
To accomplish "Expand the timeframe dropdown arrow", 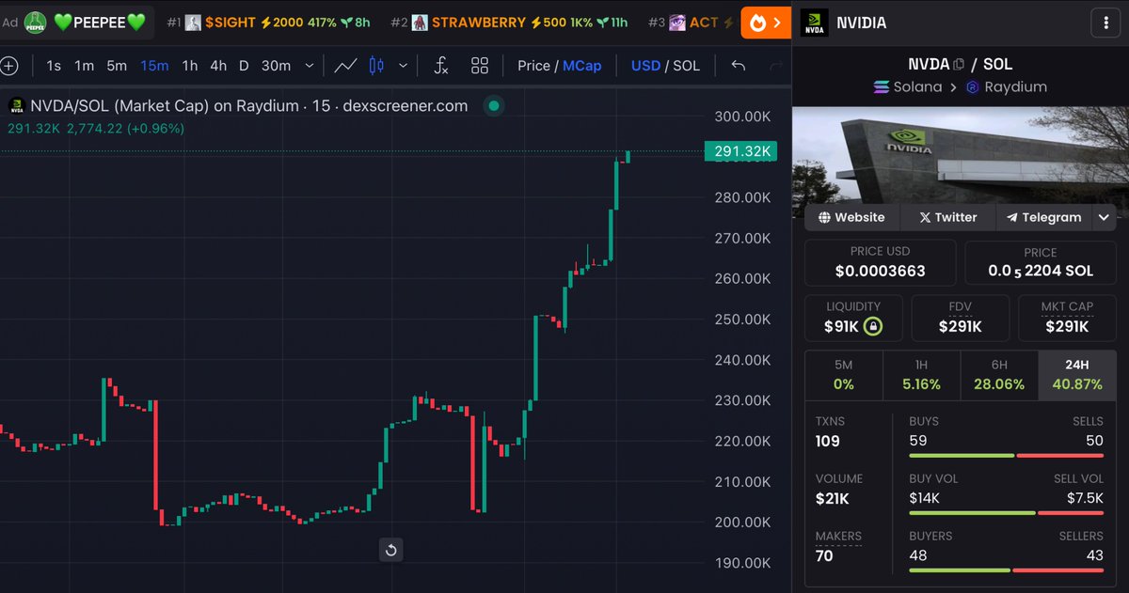I will pos(309,66).
